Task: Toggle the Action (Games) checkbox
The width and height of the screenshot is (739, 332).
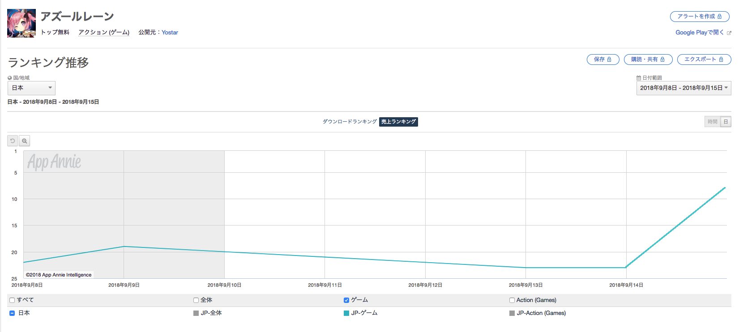Action: click(x=512, y=300)
